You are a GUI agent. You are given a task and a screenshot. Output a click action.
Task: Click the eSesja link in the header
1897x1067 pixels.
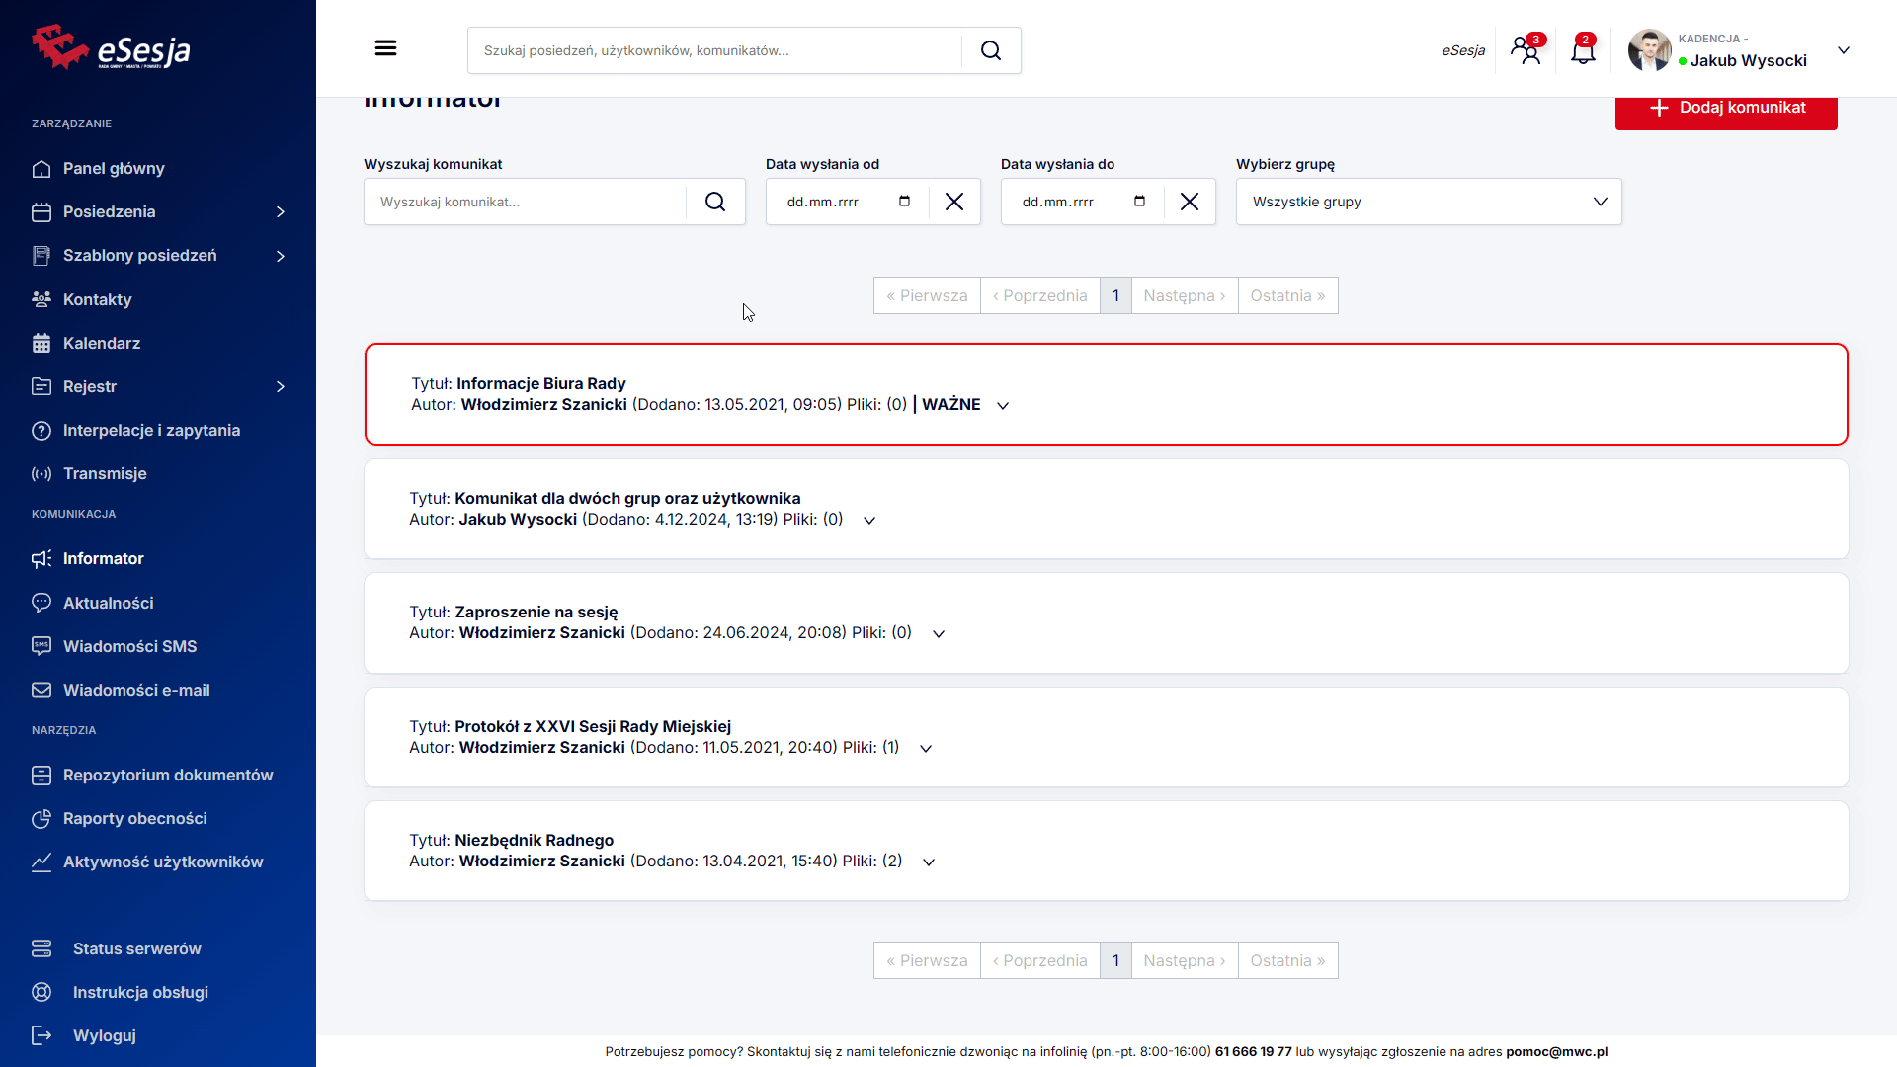tap(1463, 50)
